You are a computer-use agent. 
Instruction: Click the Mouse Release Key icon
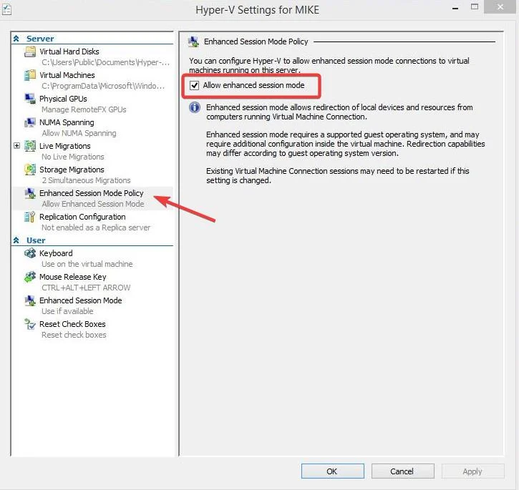click(30, 277)
